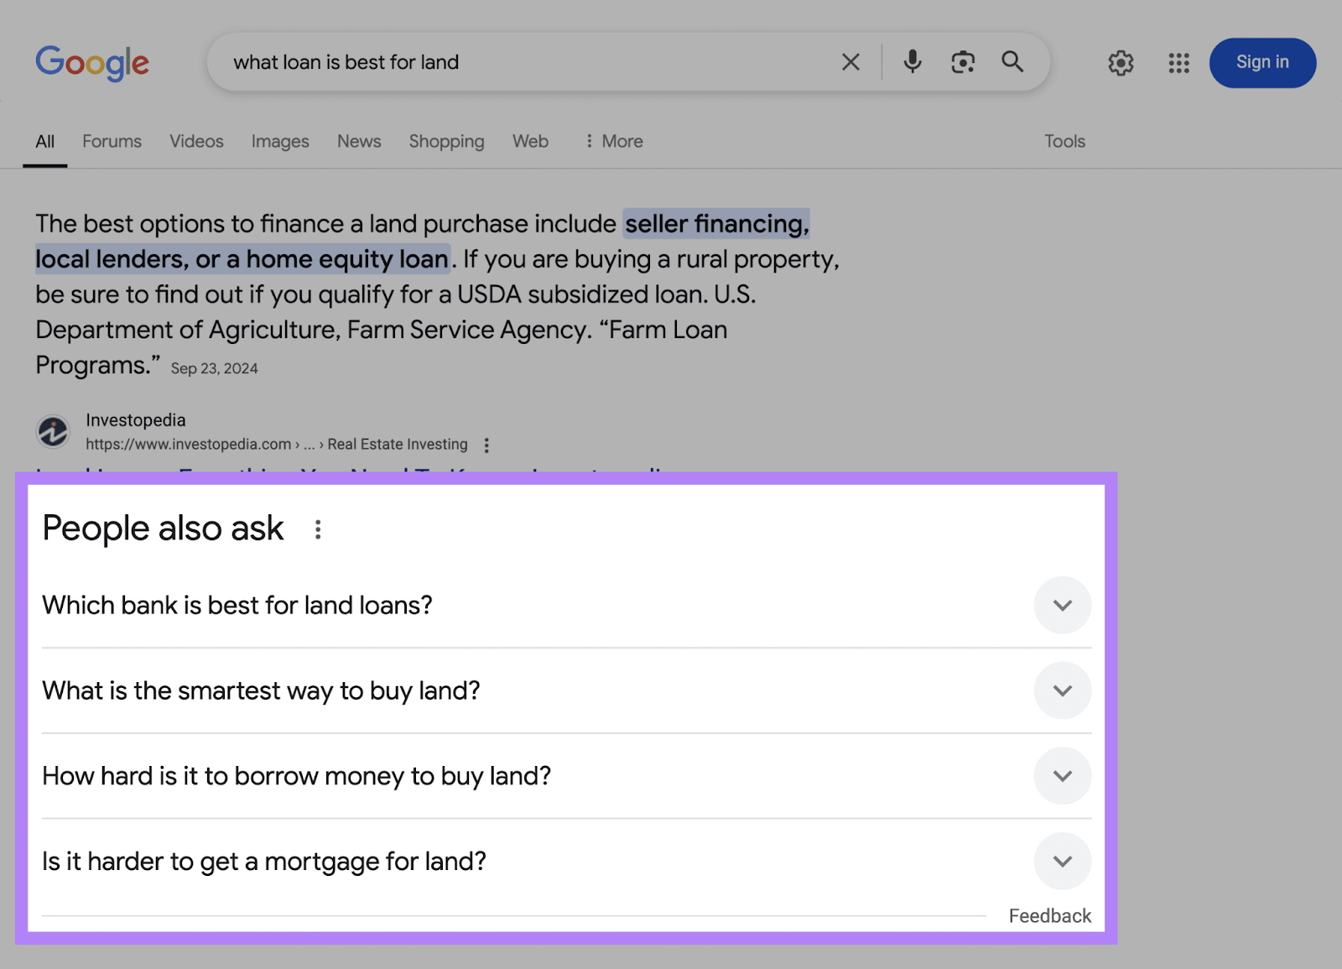Image resolution: width=1342 pixels, height=969 pixels.
Task: Open the Shopping results tab
Action: pos(446,141)
